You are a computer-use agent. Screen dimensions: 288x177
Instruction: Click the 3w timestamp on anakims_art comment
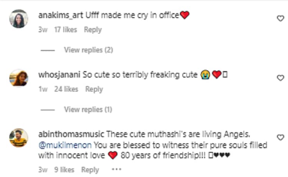(x=43, y=30)
